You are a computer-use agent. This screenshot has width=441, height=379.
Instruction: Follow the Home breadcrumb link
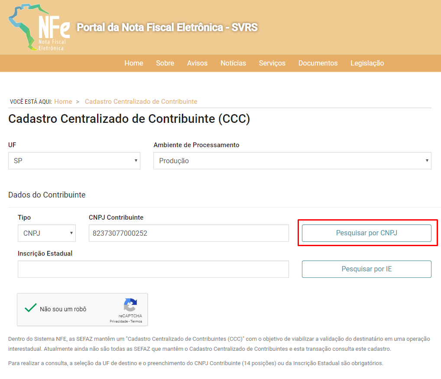tap(63, 102)
